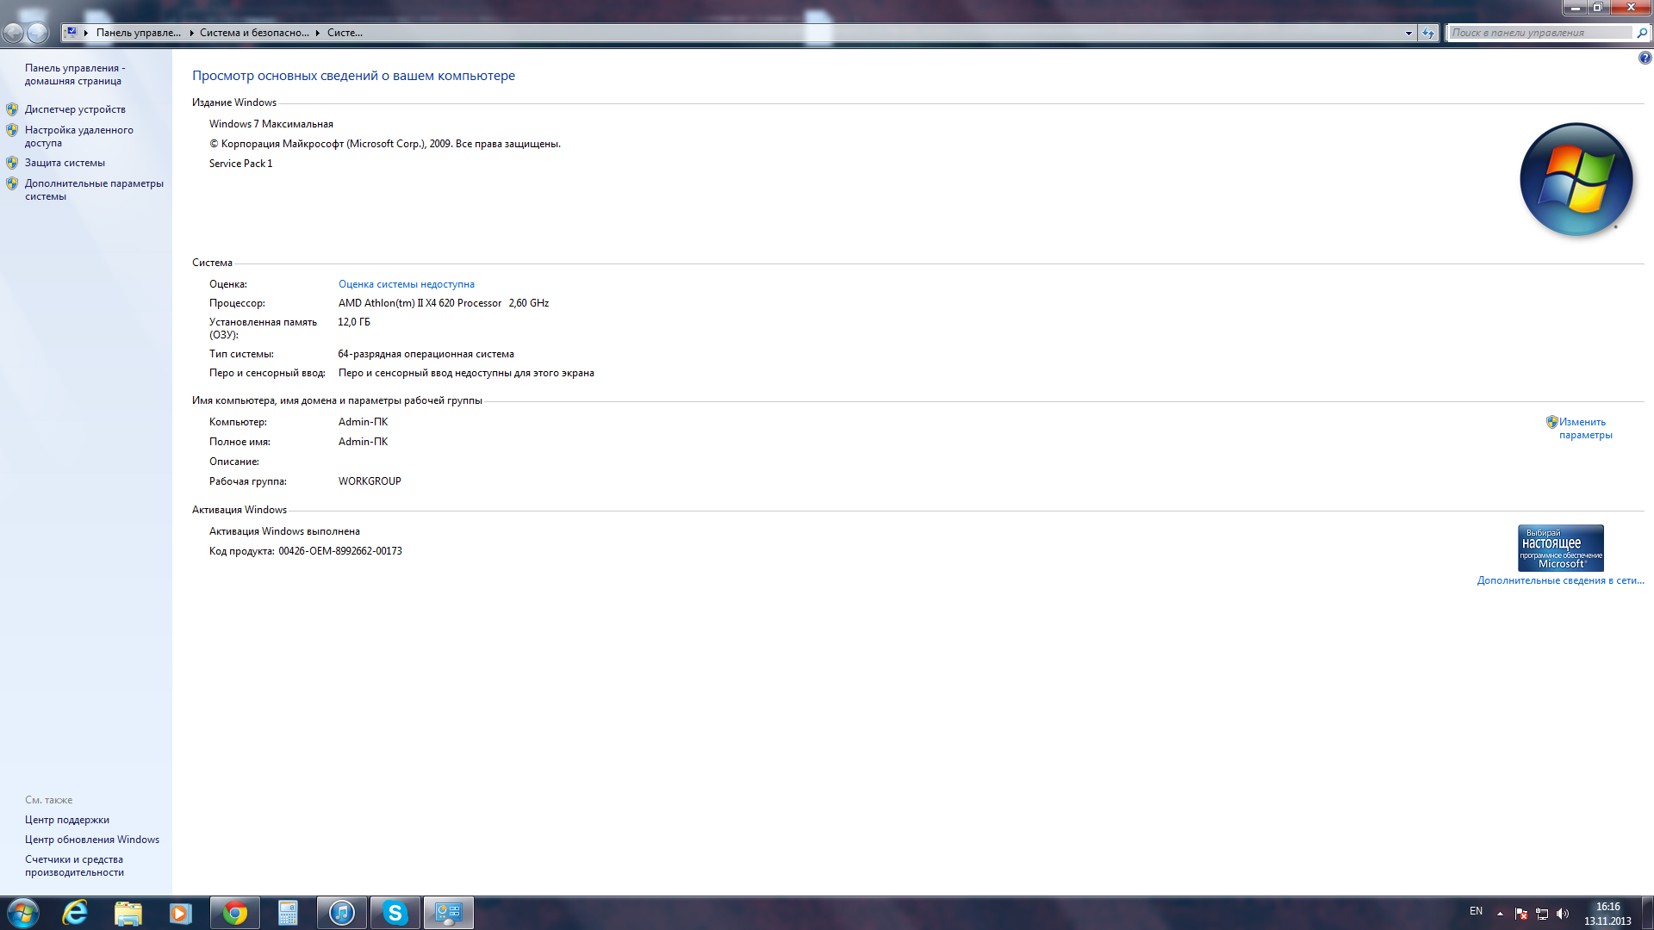Click the Control Panel search field
The width and height of the screenshot is (1654, 930).
point(1540,33)
